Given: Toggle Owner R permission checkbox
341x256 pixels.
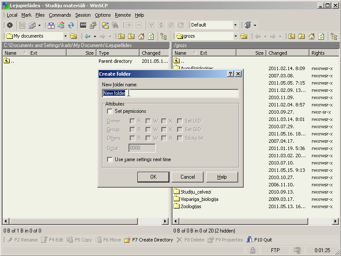Looking at the screenshot, I should [x=132, y=121].
